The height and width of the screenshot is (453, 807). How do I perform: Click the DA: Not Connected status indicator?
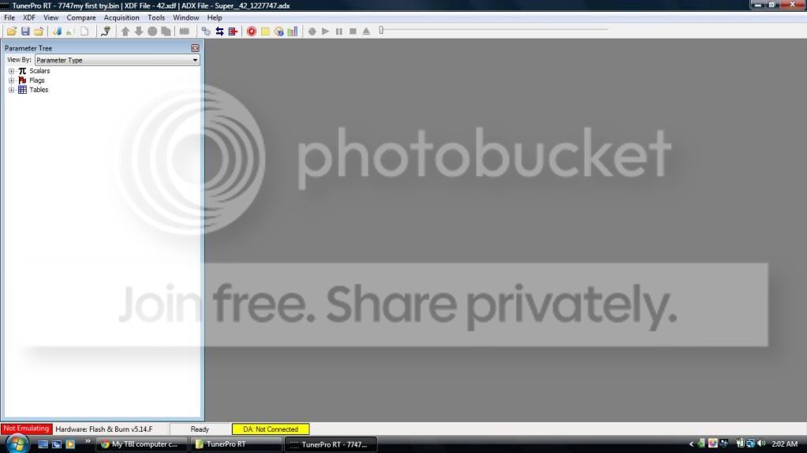(x=271, y=429)
